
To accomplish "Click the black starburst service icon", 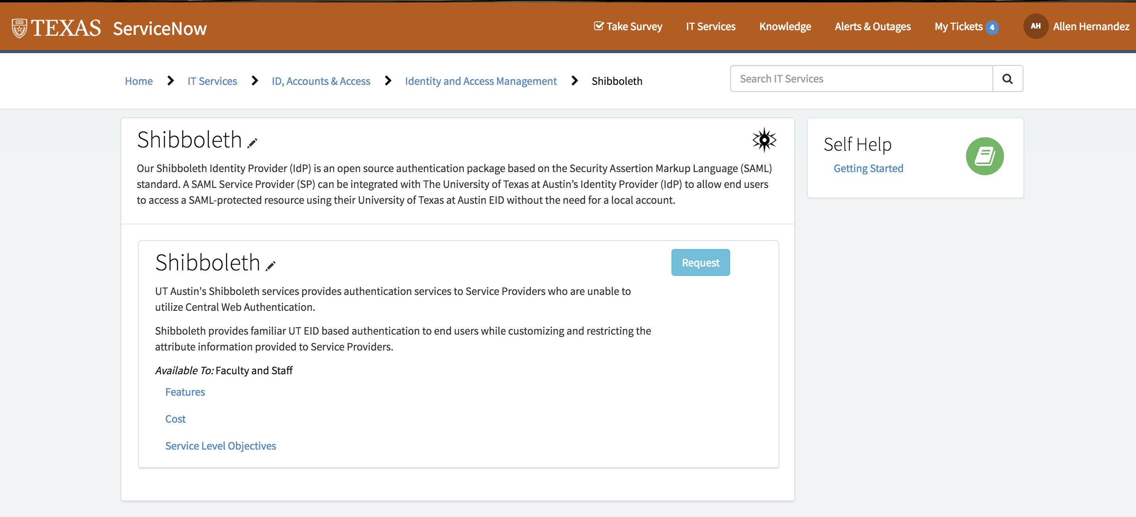I will [x=764, y=140].
